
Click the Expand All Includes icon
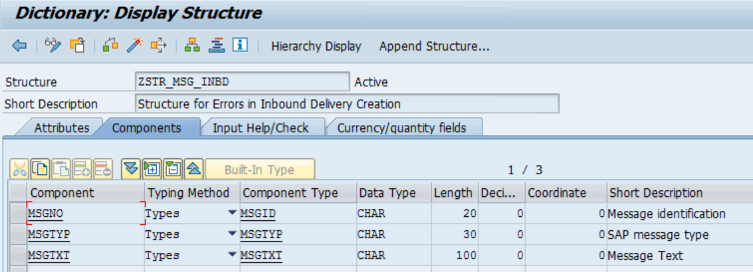tap(152, 169)
